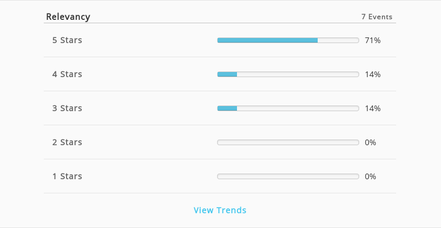Viewport: 441px width, 228px height.
Task: Select the empty 1 Stars progress bar
Action: coord(288,176)
